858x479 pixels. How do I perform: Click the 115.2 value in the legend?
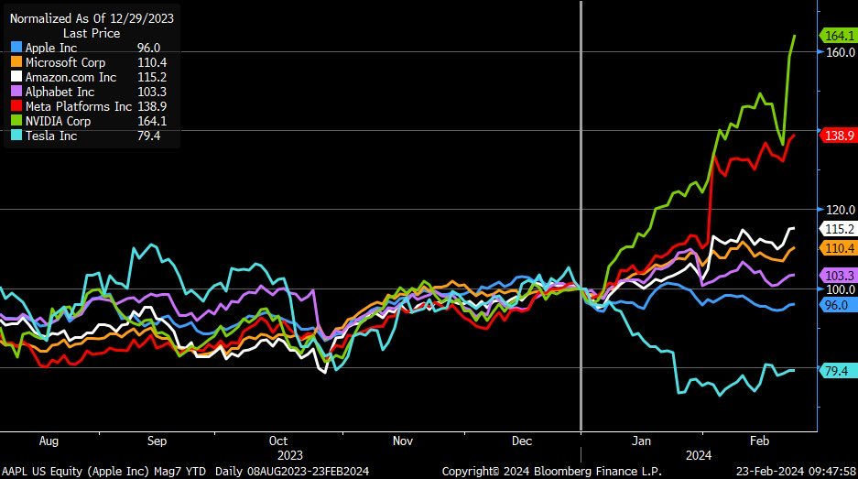tap(152, 77)
